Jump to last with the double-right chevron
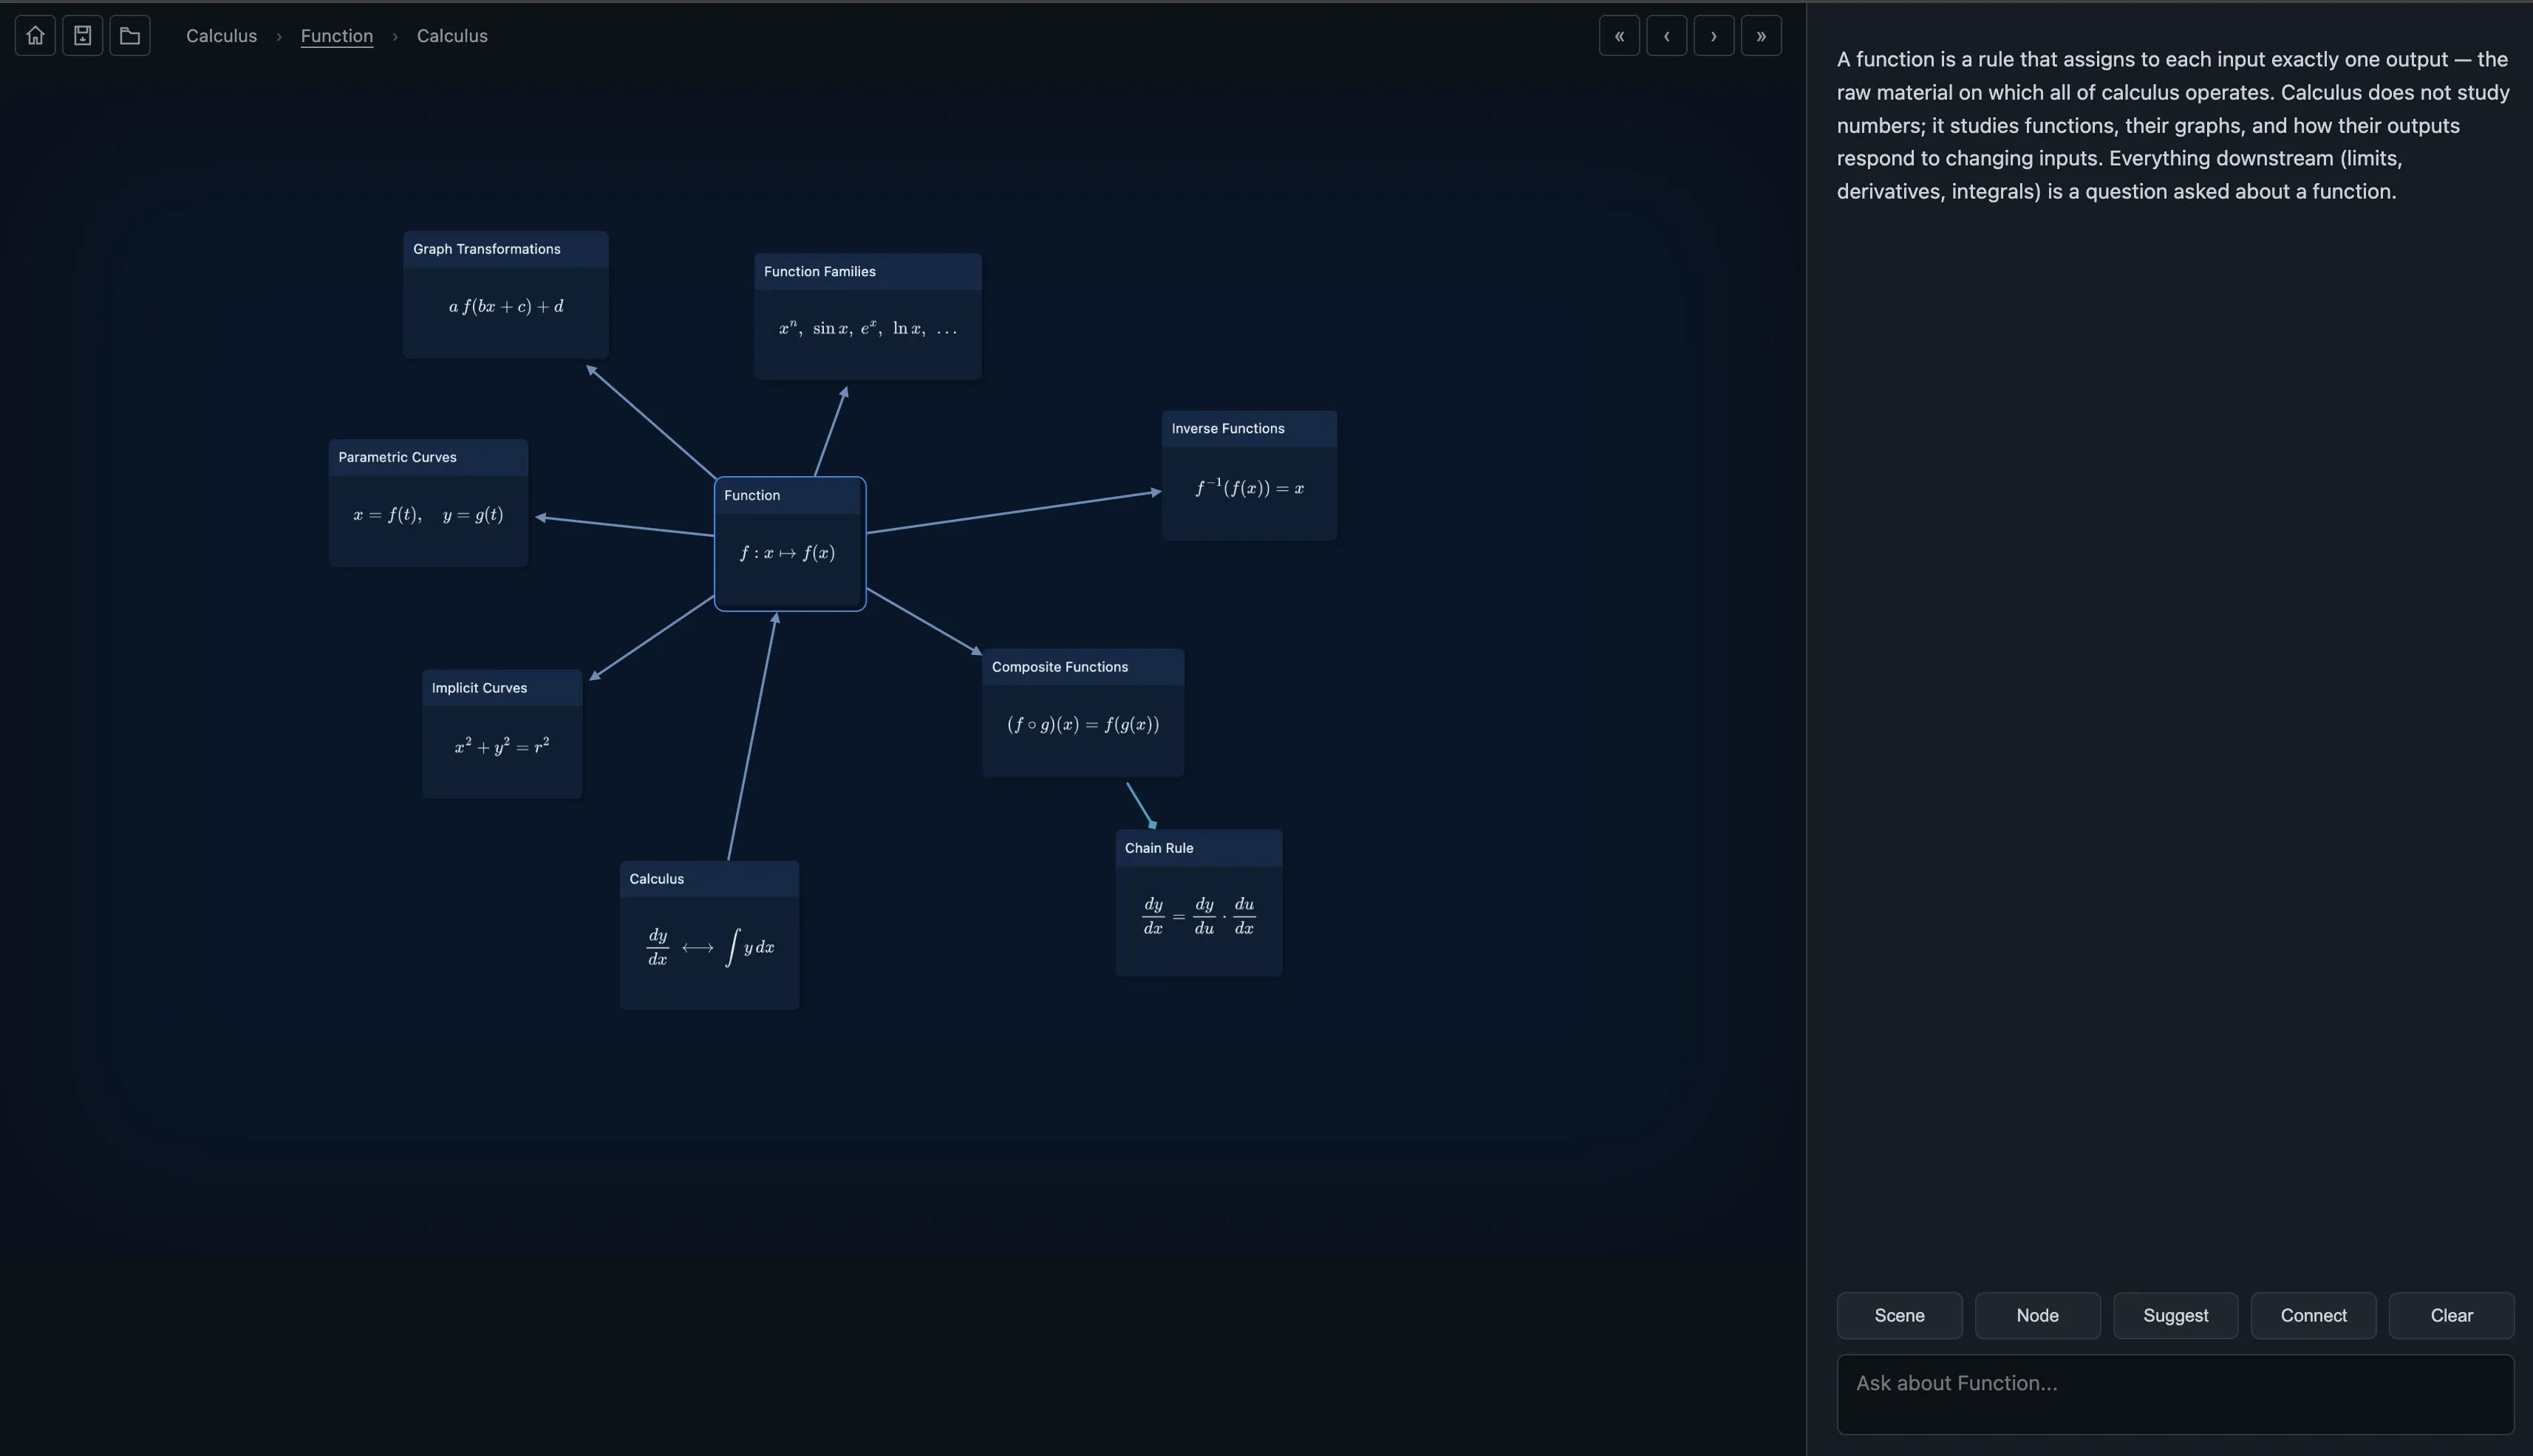This screenshot has height=1456, width=2533. pyautogui.click(x=1762, y=36)
